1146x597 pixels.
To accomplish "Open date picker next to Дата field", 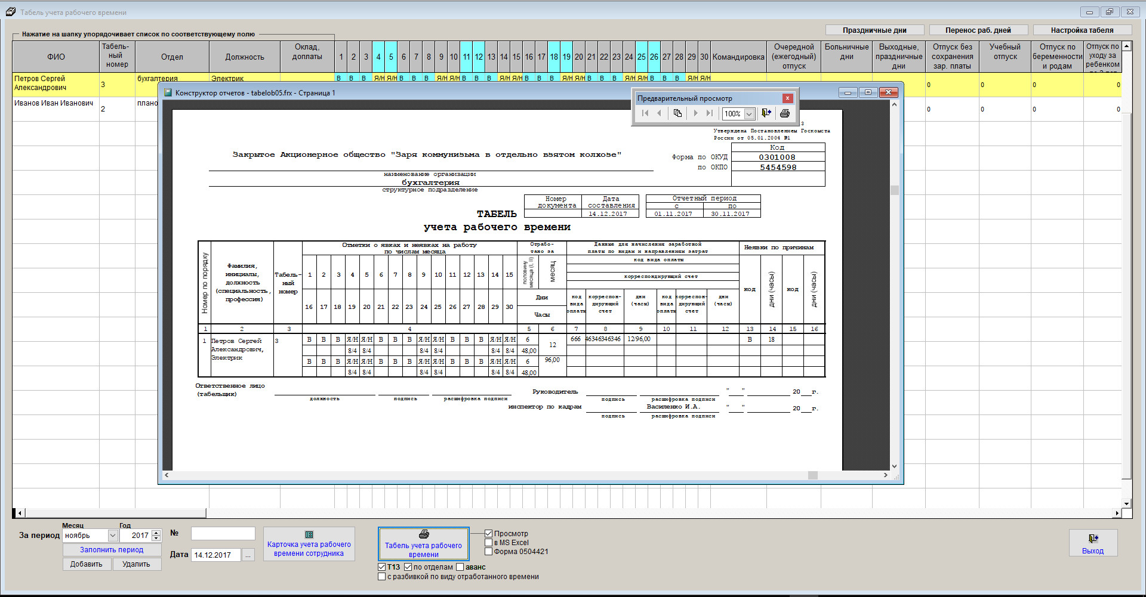I will click(248, 555).
